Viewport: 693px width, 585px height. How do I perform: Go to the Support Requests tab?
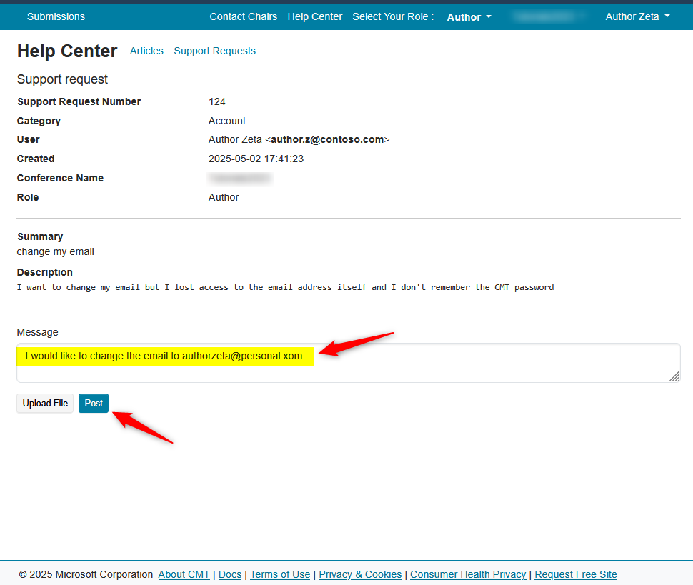click(x=214, y=51)
